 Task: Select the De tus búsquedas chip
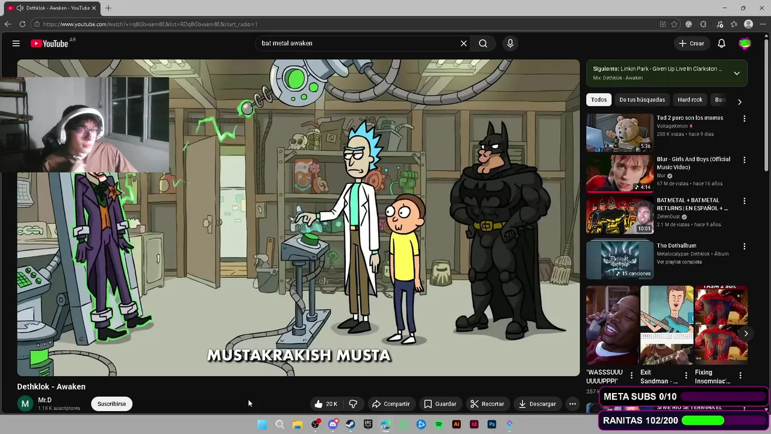(x=642, y=100)
